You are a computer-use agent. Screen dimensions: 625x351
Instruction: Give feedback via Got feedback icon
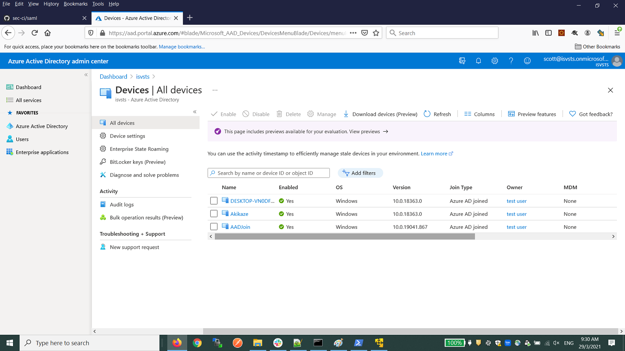(573, 114)
